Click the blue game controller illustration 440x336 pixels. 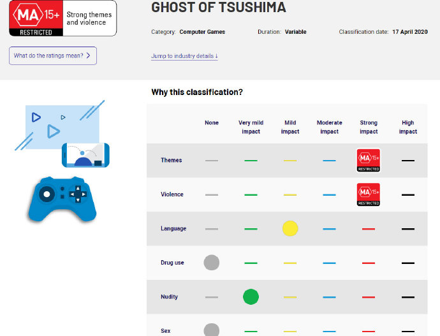pos(62,199)
